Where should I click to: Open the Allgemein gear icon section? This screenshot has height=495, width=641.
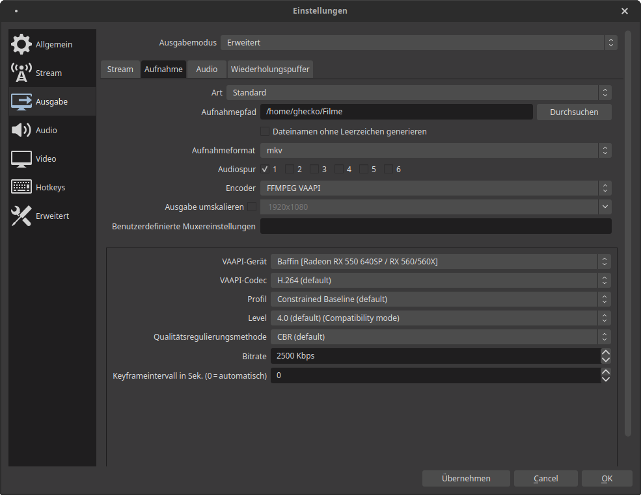[x=21, y=44]
